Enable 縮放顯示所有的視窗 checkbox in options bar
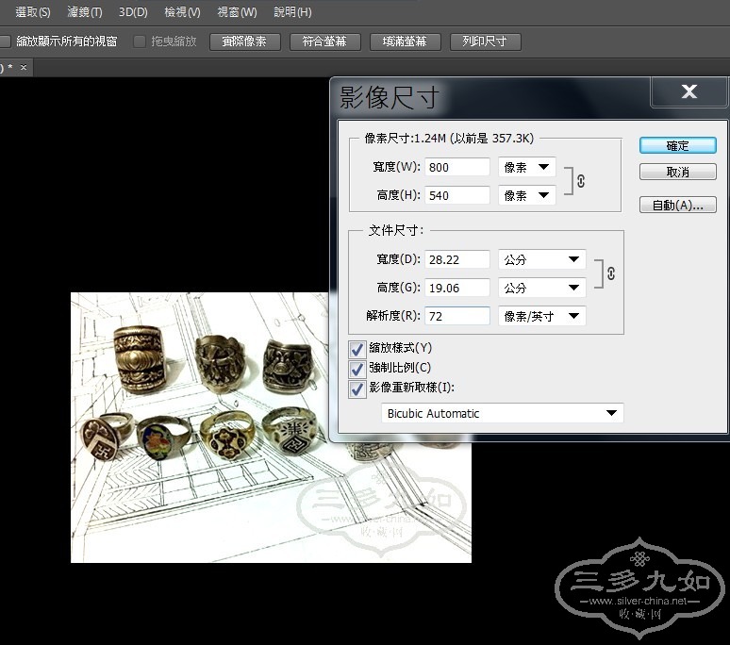Image resolution: width=730 pixels, height=645 pixels. (x=6, y=41)
